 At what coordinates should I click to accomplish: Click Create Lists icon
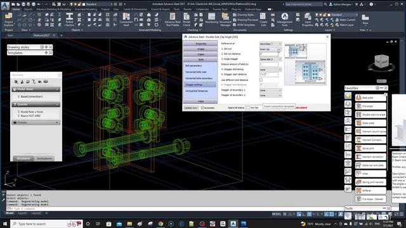tap(263, 20)
